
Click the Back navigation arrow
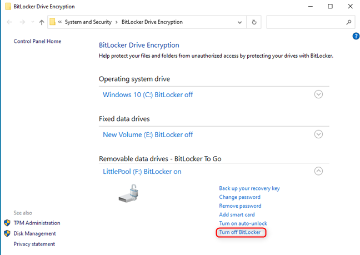(9, 22)
